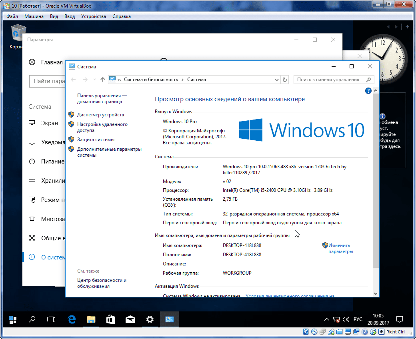
Task: Click Система и безопасность breadcrumb
Action: pyautogui.click(x=151, y=80)
